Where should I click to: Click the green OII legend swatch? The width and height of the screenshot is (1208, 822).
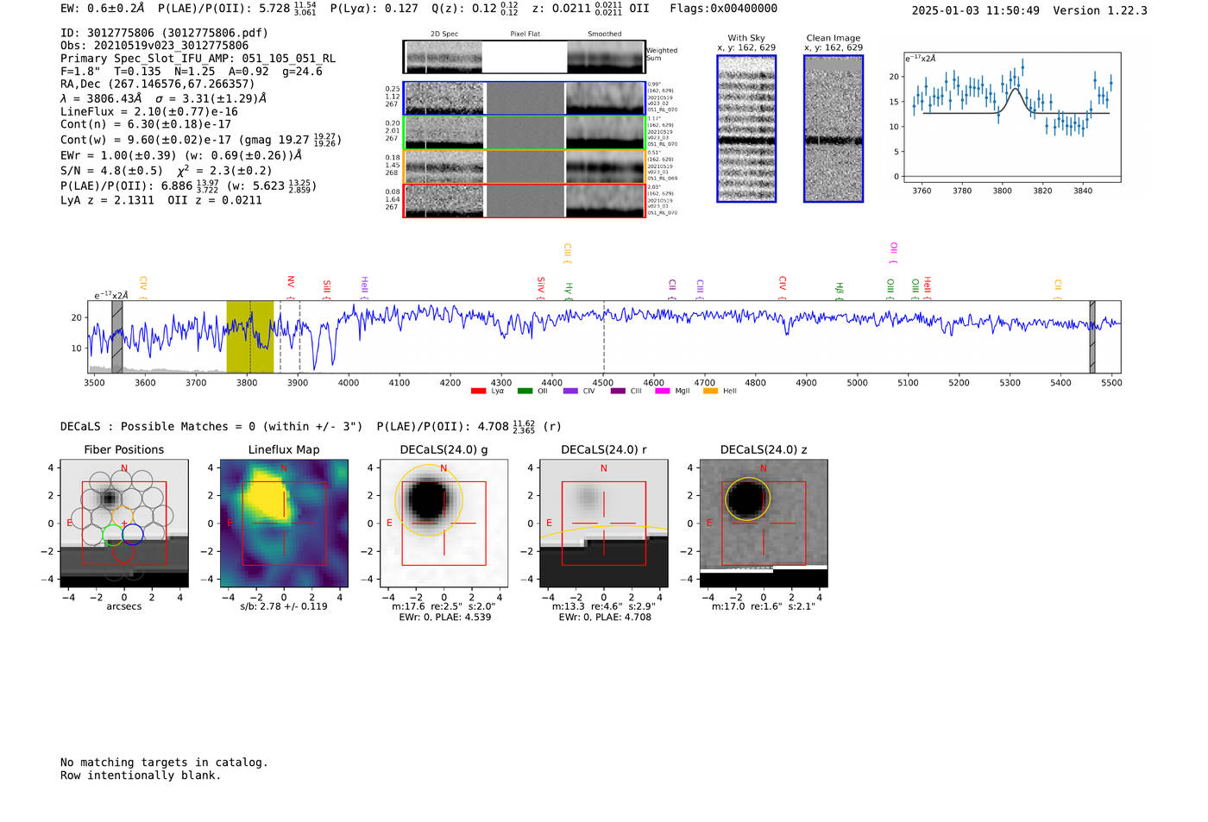click(525, 392)
